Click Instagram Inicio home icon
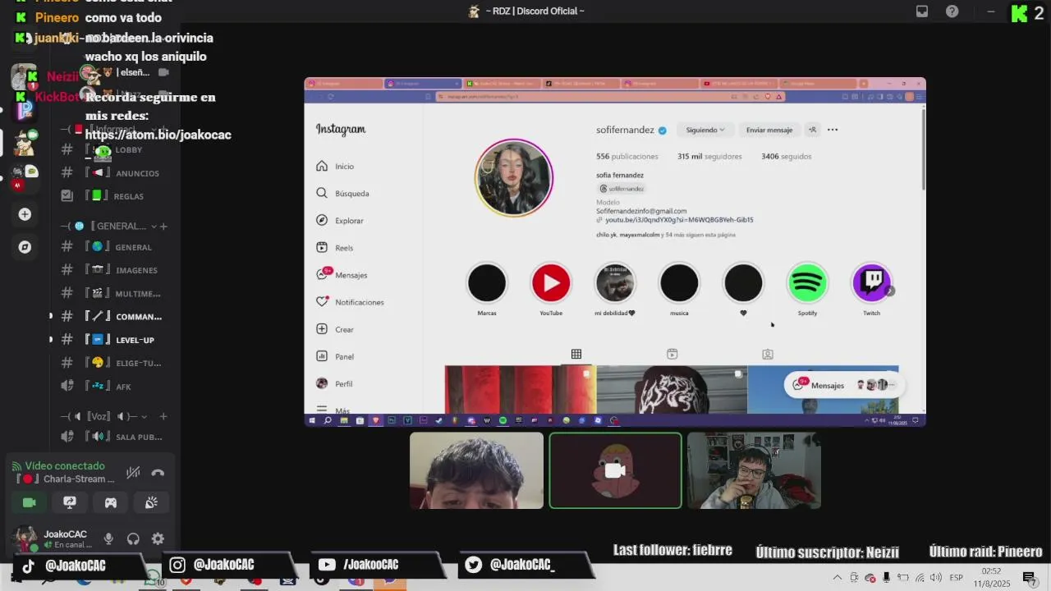Screen dimensions: 1051x591 (x=322, y=166)
